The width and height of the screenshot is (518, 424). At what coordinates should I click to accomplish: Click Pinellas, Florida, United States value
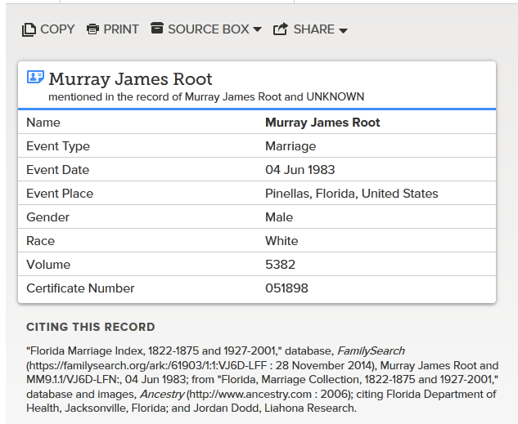[x=352, y=194]
